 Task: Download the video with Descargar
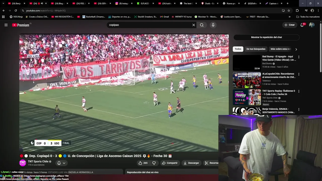pos(191,163)
